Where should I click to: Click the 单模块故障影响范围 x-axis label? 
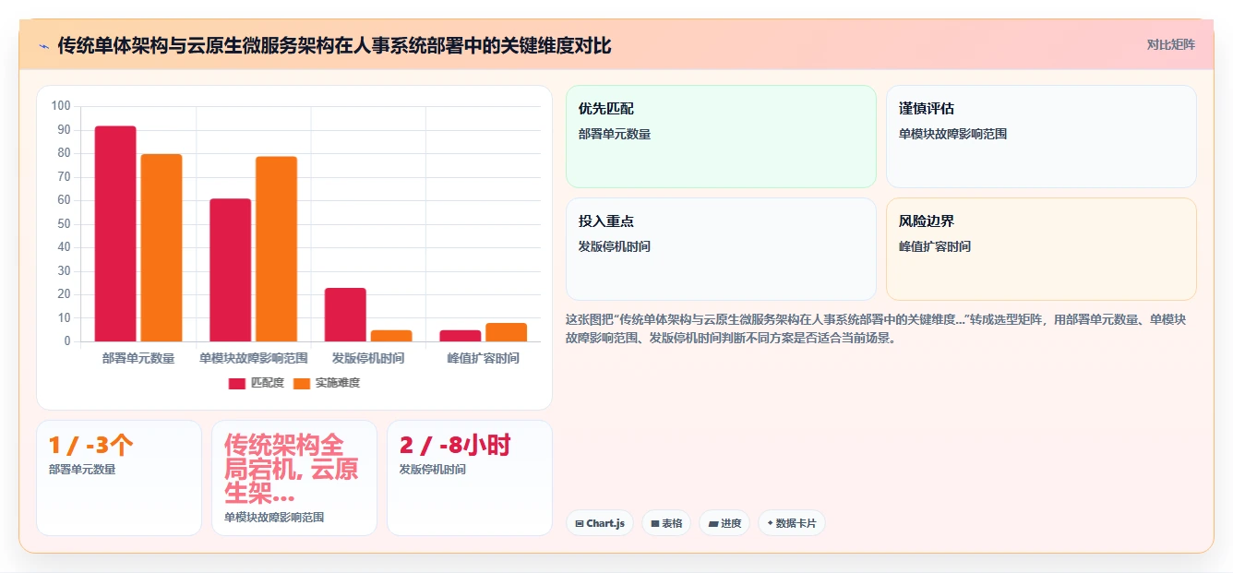coord(254,358)
